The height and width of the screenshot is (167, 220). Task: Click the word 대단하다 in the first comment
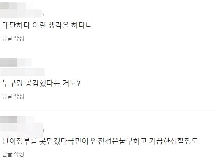16,25
